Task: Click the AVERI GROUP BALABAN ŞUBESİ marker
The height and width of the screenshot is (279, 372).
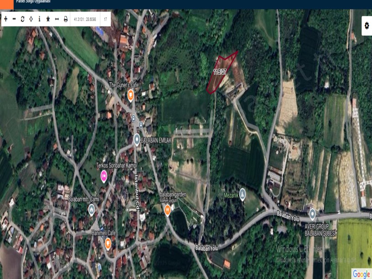Action: click(312, 213)
